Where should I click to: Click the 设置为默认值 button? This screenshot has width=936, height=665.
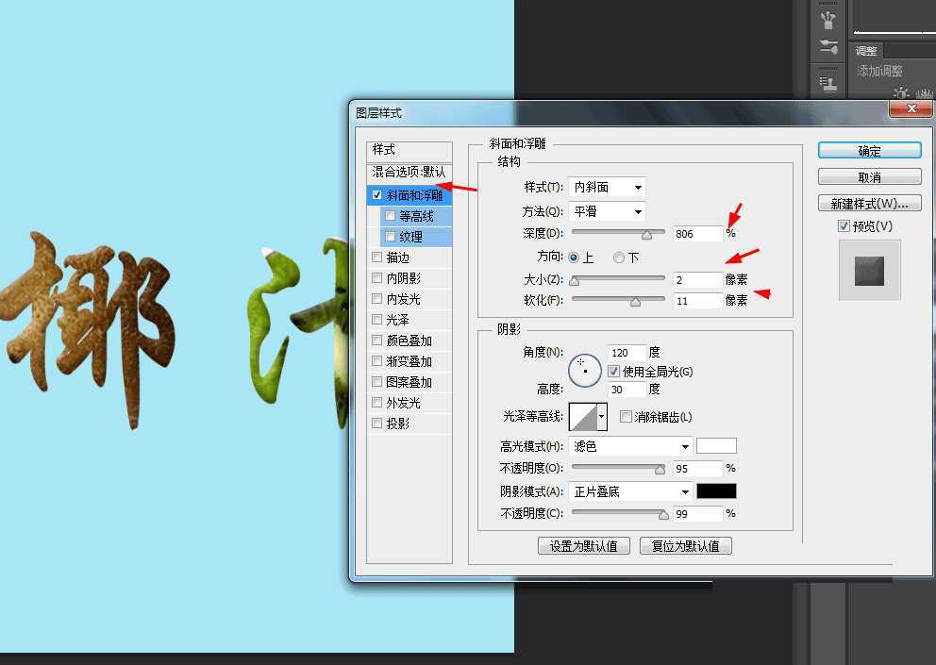(584, 545)
